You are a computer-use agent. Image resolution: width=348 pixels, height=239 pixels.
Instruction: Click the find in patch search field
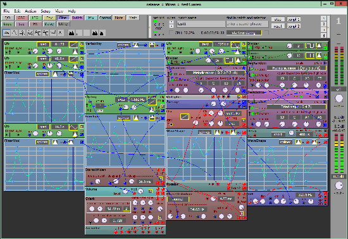coord(247,24)
